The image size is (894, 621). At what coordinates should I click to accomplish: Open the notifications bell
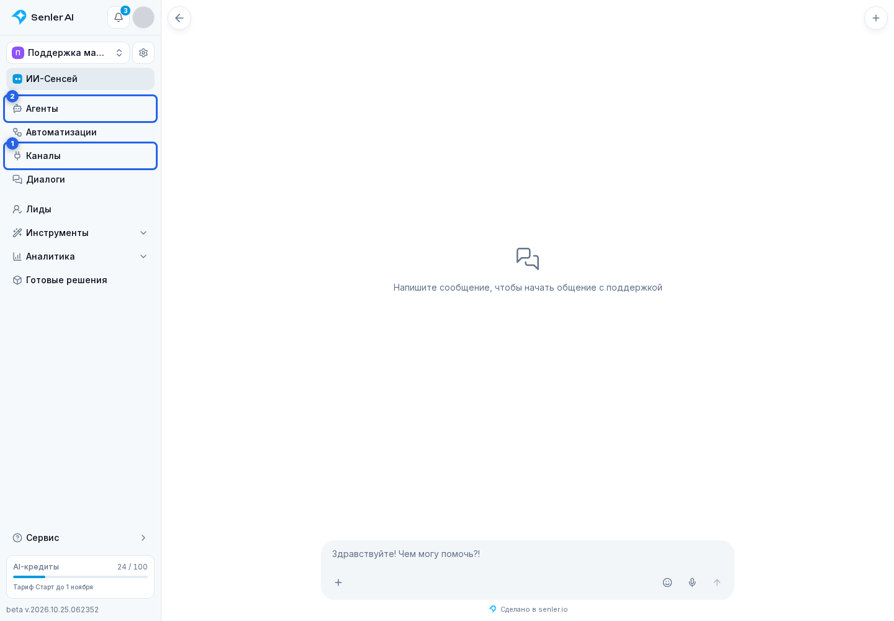point(119,17)
